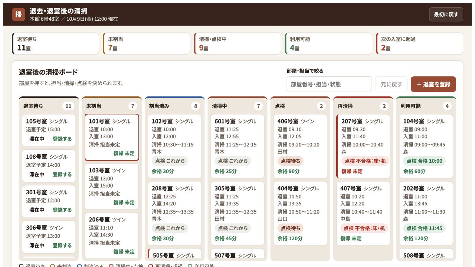Click the 点検 合格 10:00 badge on 104号室
This screenshot has width=475, height=267.
(425, 161)
